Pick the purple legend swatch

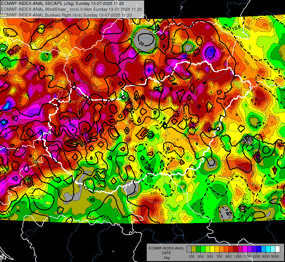(x=249, y=249)
